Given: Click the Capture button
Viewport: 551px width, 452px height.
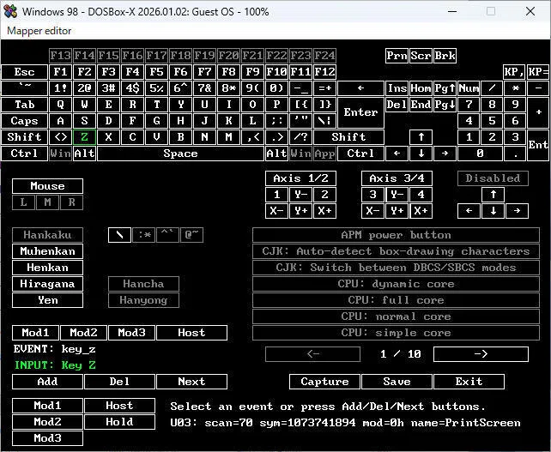Looking at the screenshot, I should pyautogui.click(x=324, y=382).
